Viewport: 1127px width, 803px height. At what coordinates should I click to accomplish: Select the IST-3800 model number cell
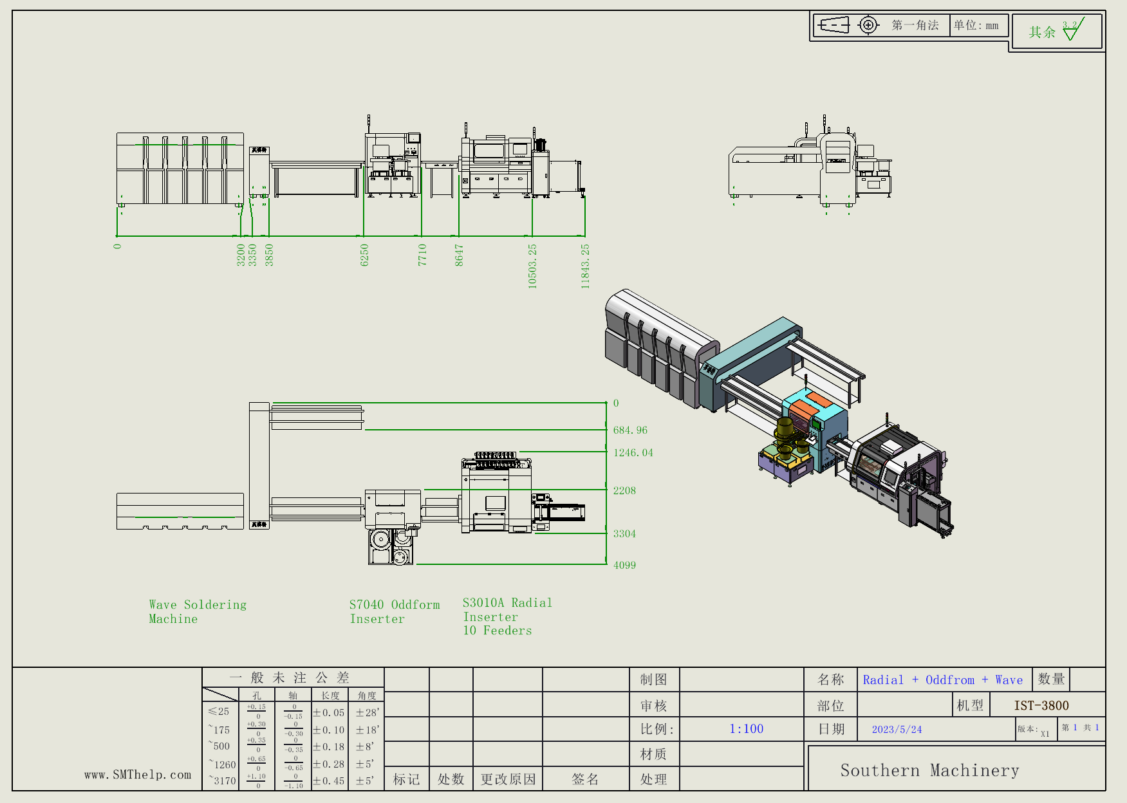(x=1041, y=705)
